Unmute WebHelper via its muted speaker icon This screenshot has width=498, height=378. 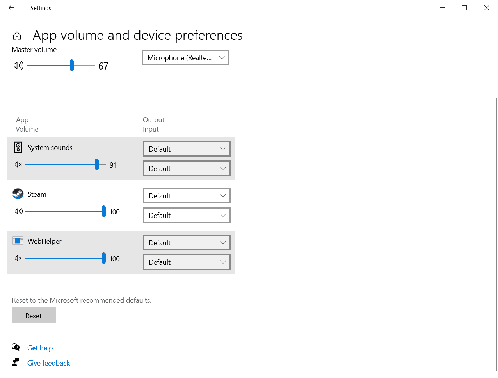click(18, 258)
